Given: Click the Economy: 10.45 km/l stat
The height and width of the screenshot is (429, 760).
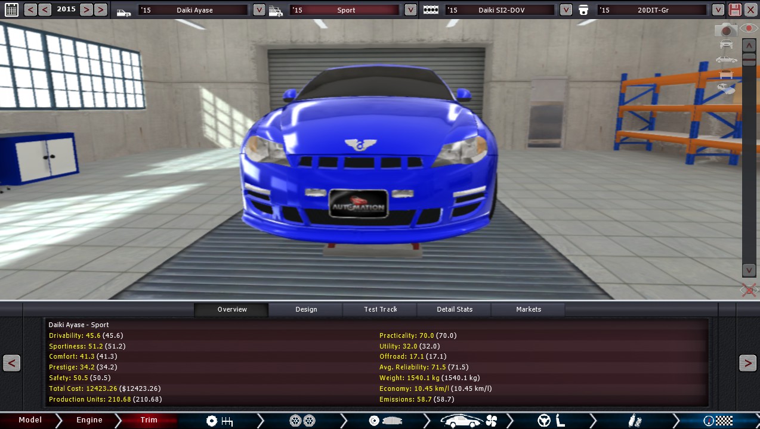Looking at the screenshot, I should pyautogui.click(x=435, y=389).
